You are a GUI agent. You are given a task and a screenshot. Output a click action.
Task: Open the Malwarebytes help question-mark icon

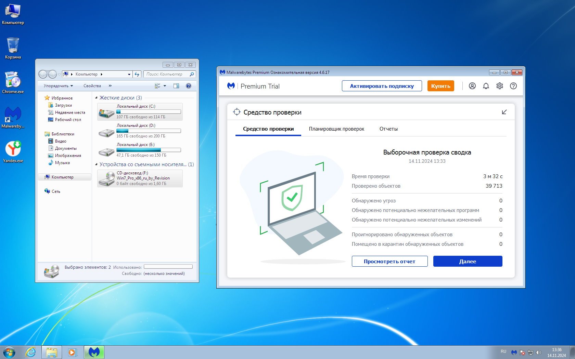(513, 86)
